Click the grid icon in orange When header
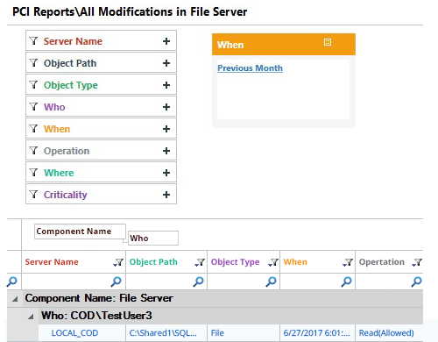Screen dimensions: 438x342 328,42
